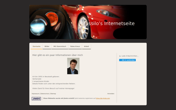
Task: Click the Mit X verbinden button
Action: 127,60
